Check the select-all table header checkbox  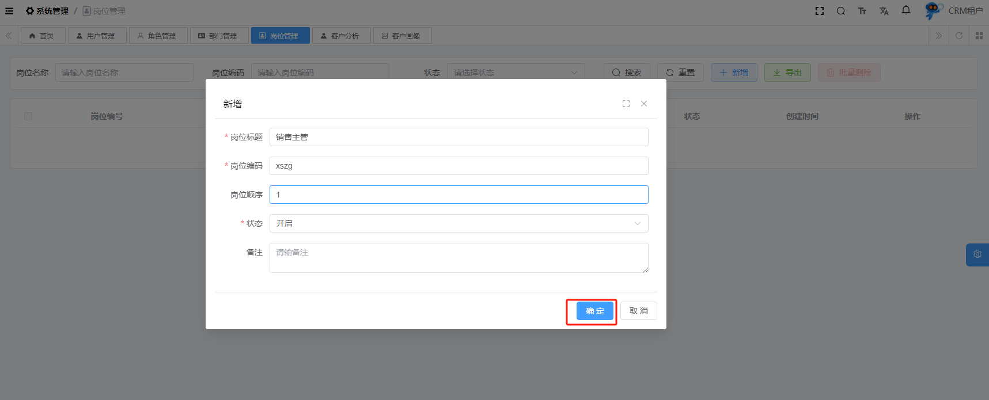point(28,116)
